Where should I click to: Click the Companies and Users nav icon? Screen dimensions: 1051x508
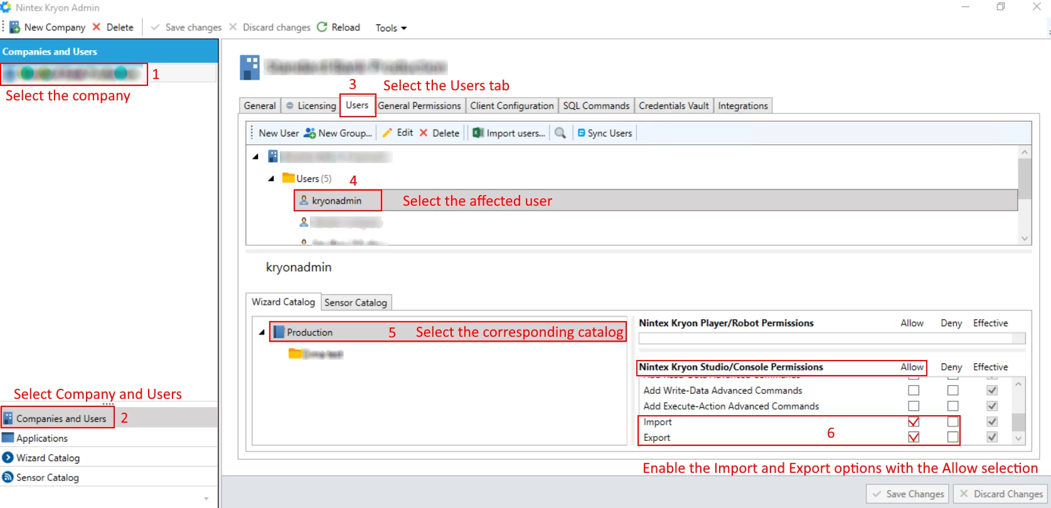(x=8, y=418)
